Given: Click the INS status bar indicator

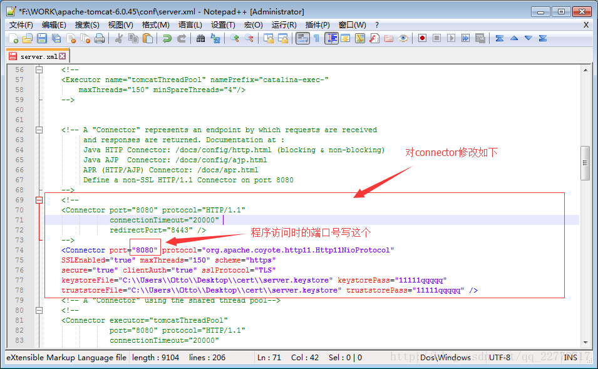Looking at the screenshot, I should click(x=570, y=358).
